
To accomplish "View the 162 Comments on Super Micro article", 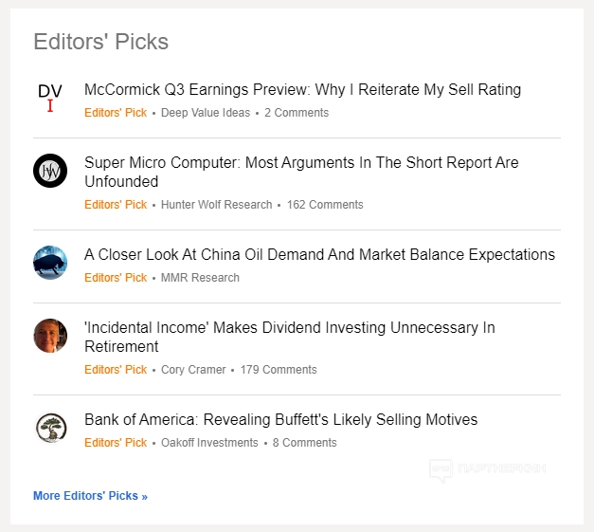I will coord(325,205).
